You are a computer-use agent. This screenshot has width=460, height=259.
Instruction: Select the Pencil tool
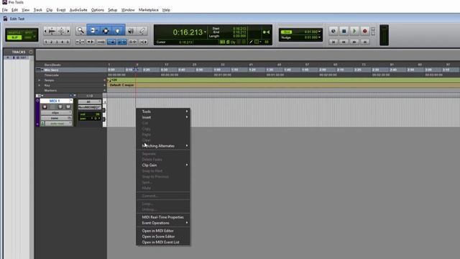[x=142, y=31]
